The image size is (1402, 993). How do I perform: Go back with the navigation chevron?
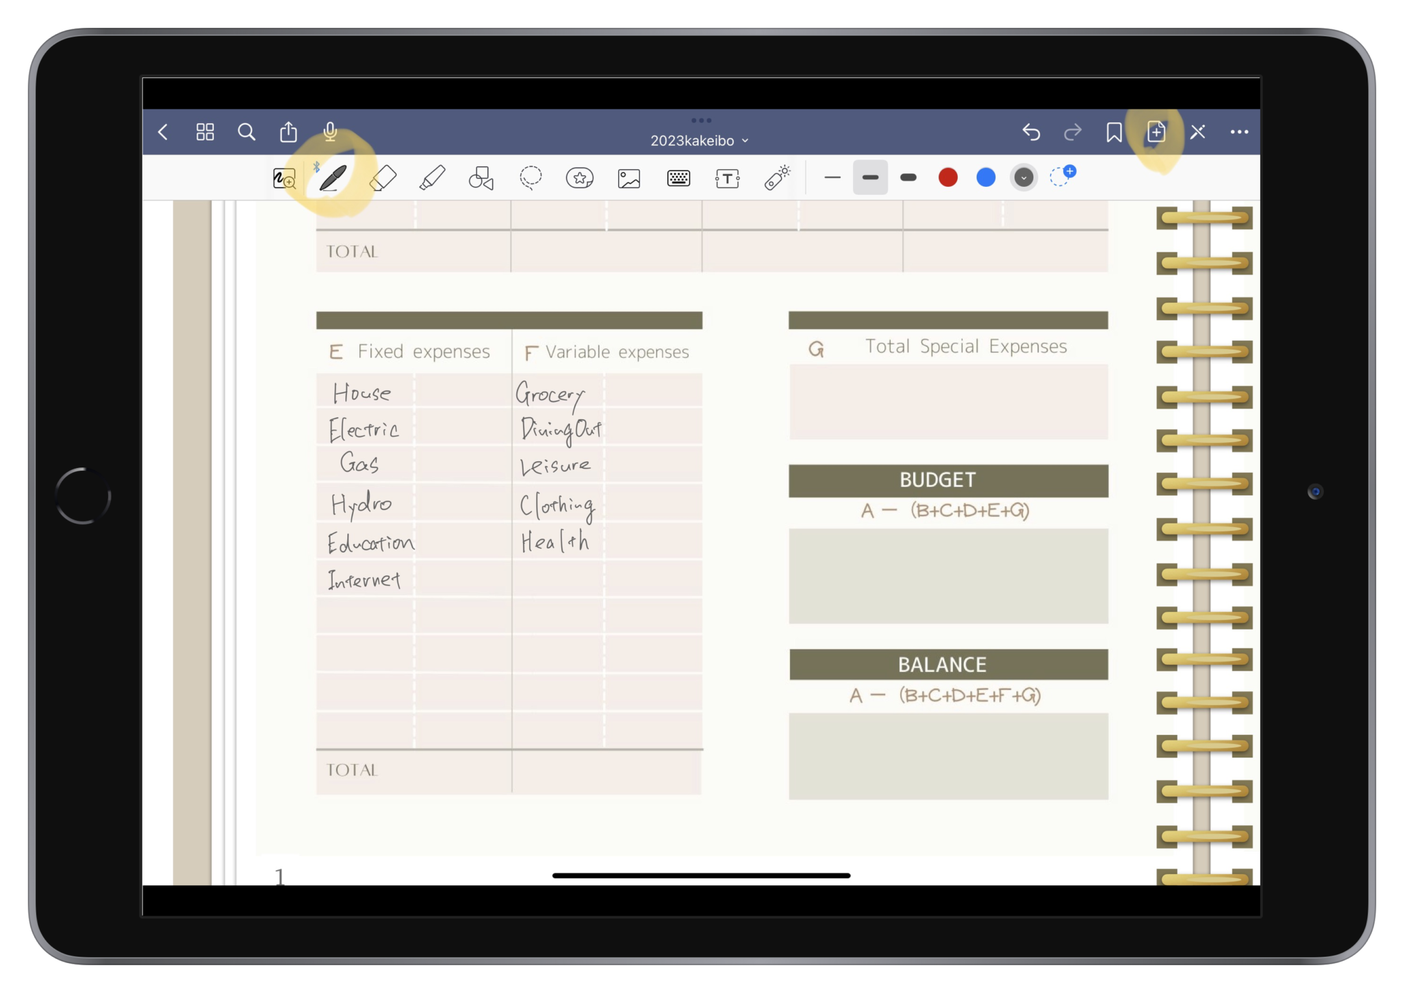(x=164, y=132)
